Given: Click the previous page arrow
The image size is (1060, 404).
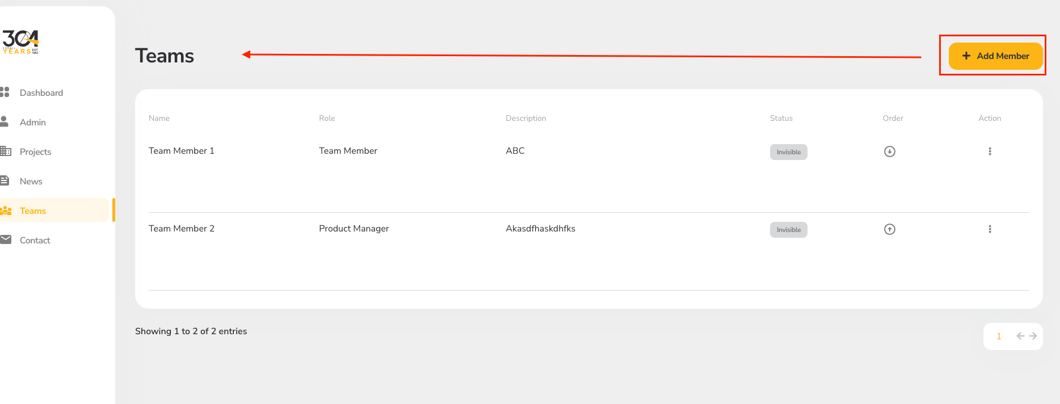Looking at the screenshot, I should 1020,336.
